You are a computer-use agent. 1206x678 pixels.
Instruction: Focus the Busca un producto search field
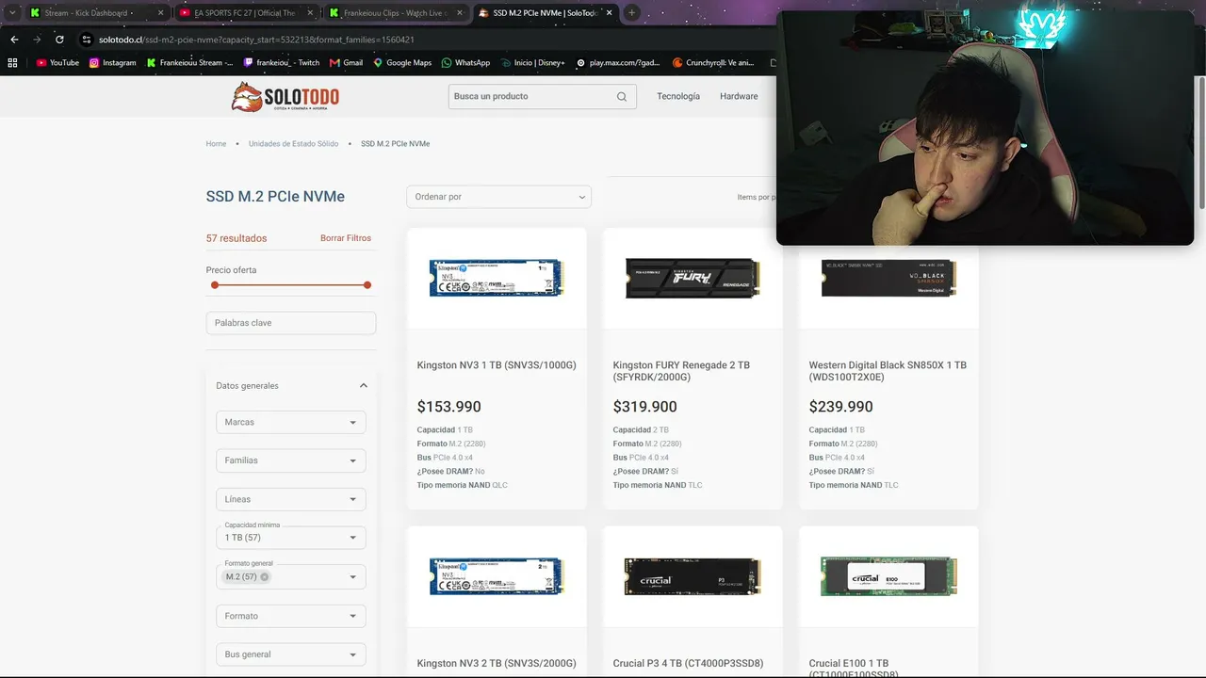532,96
